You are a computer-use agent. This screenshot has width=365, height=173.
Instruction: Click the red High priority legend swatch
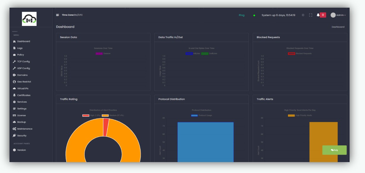tap(86, 115)
